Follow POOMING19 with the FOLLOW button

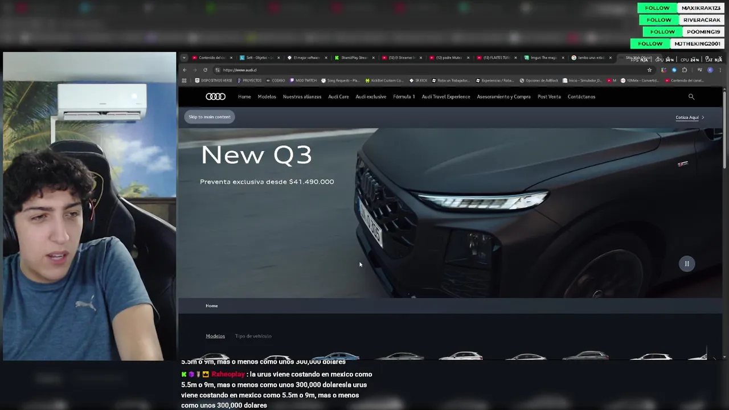662,32
